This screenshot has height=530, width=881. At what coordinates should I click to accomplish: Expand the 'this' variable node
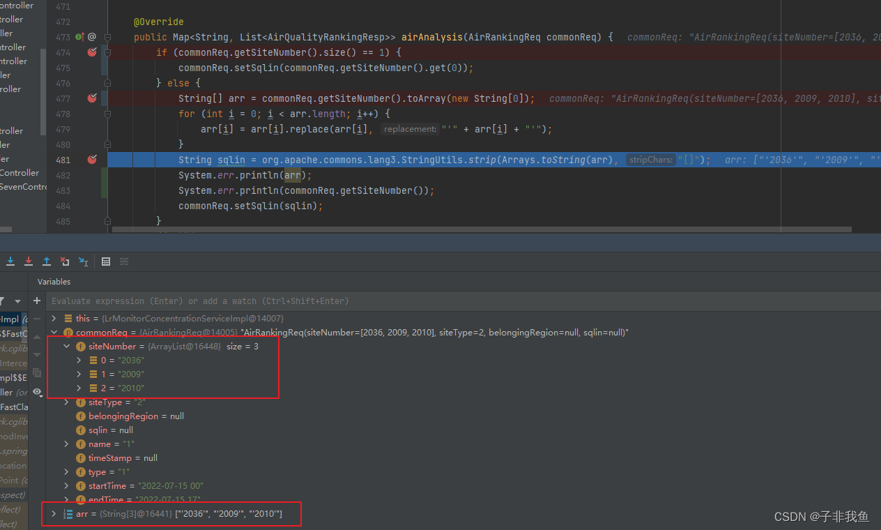(54, 319)
